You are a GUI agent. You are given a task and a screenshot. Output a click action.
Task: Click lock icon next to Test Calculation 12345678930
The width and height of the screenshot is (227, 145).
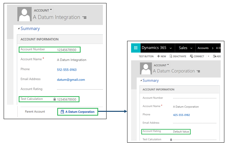(54, 99)
